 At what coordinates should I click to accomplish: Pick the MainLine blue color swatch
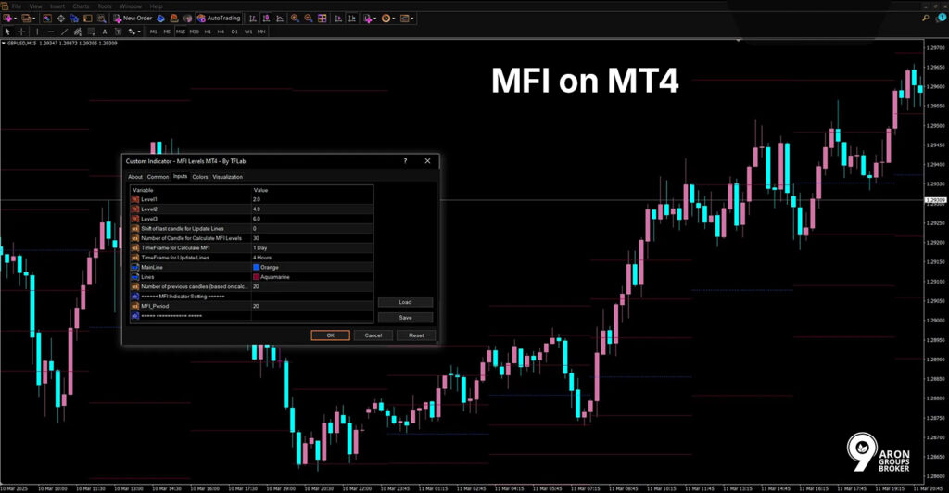point(256,268)
